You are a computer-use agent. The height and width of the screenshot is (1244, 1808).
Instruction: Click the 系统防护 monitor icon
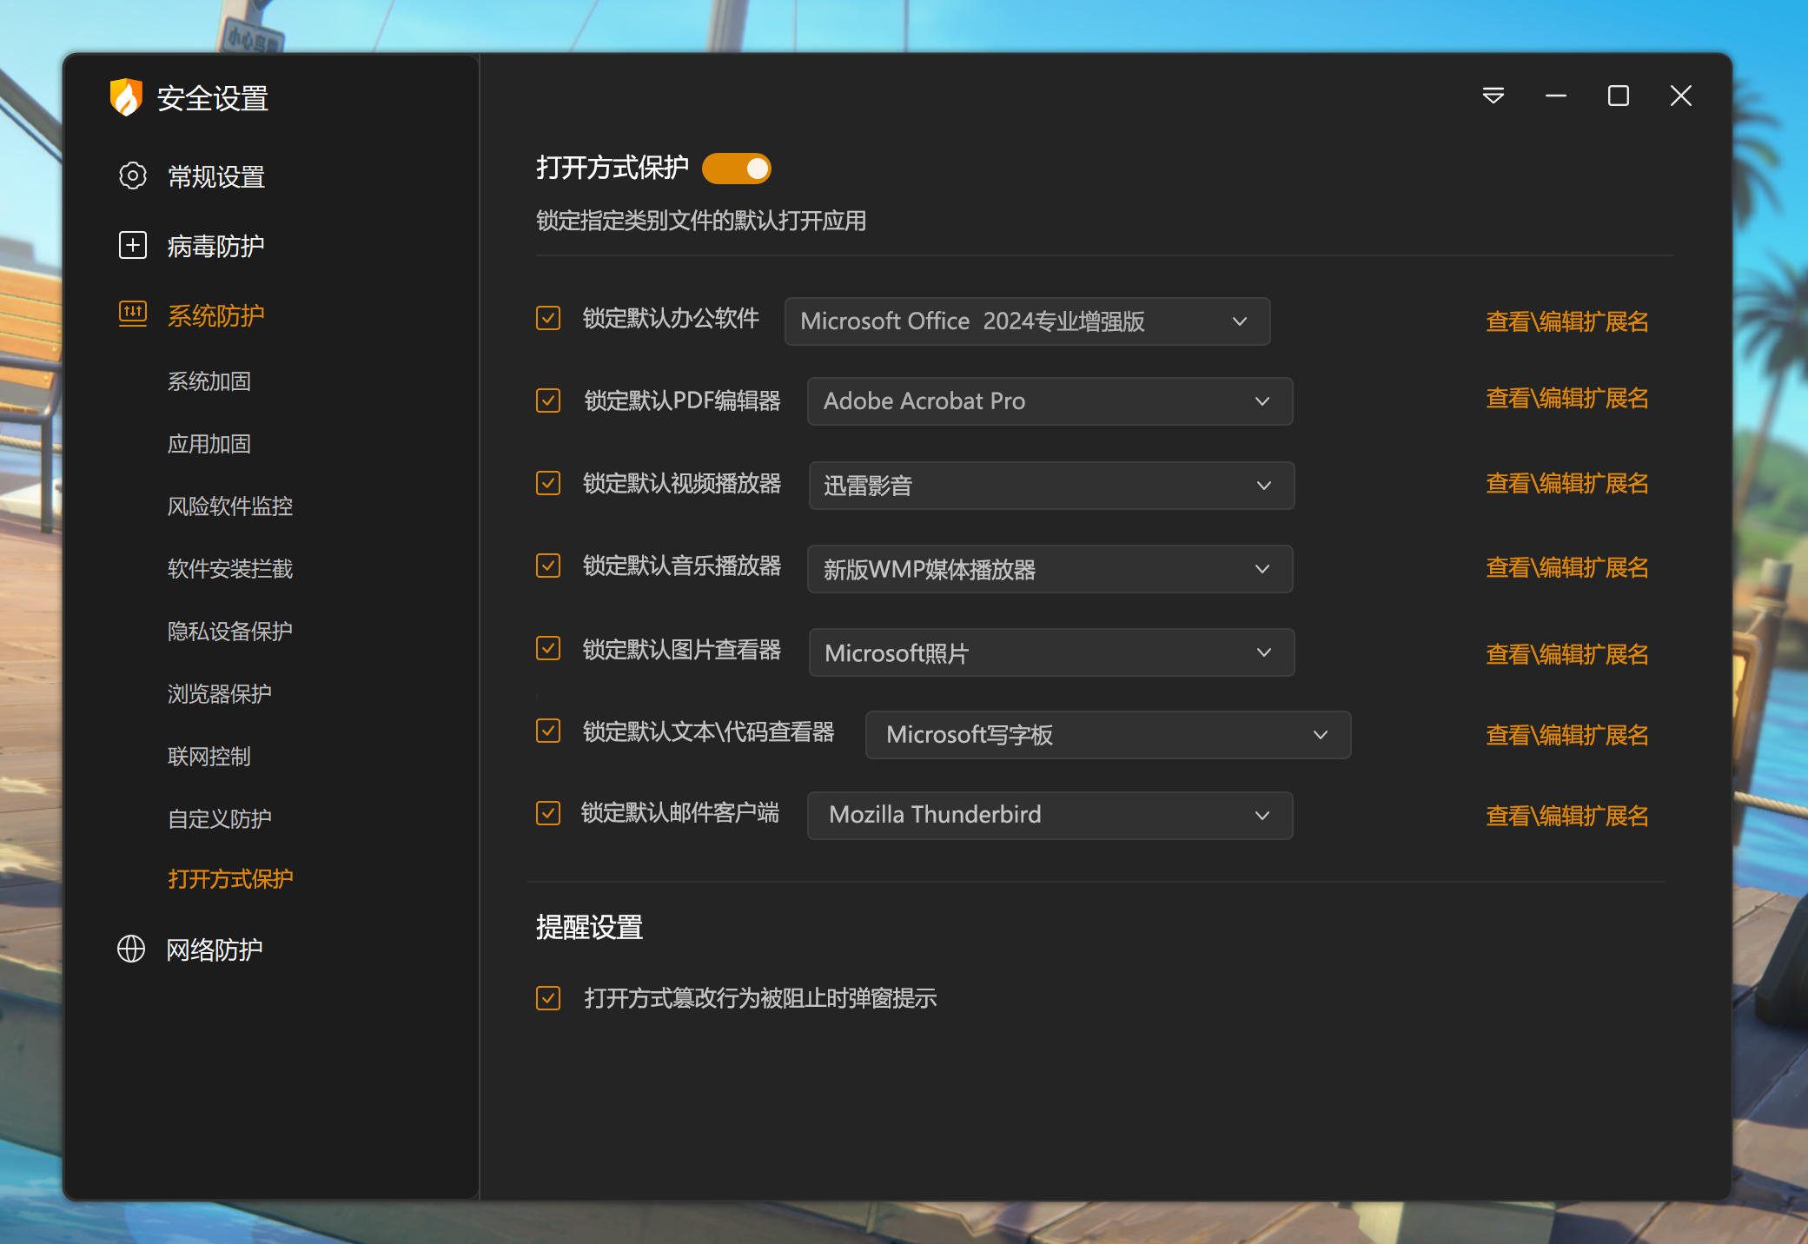132,314
